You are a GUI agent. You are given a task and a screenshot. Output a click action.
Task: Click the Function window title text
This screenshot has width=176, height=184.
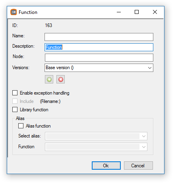28,12
